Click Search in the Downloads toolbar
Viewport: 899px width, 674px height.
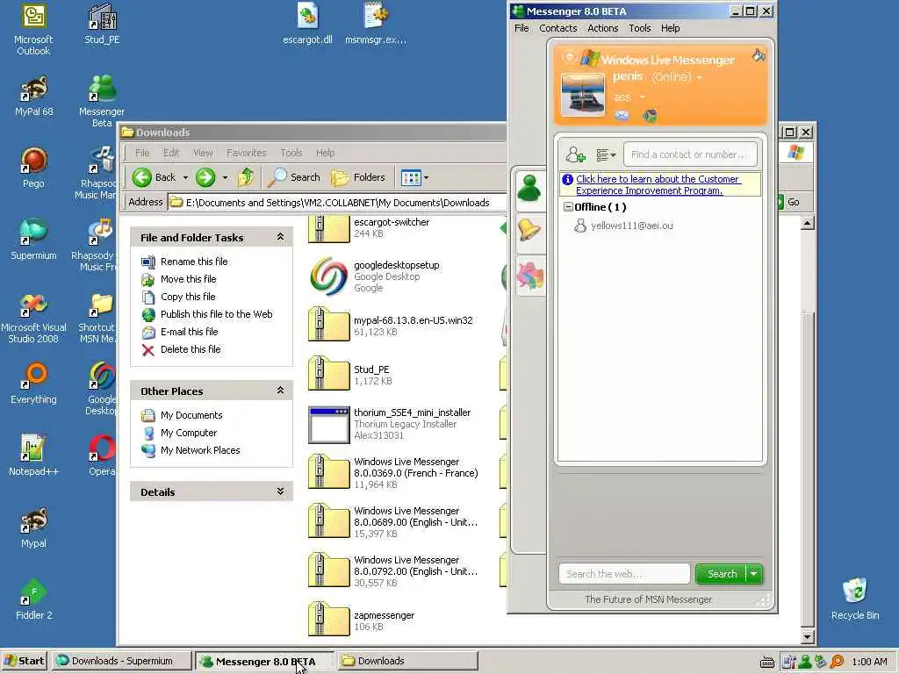pos(294,177)
